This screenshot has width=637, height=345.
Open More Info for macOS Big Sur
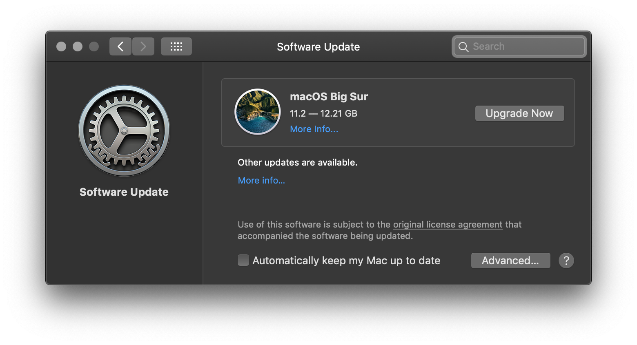(x=314, y=129)
